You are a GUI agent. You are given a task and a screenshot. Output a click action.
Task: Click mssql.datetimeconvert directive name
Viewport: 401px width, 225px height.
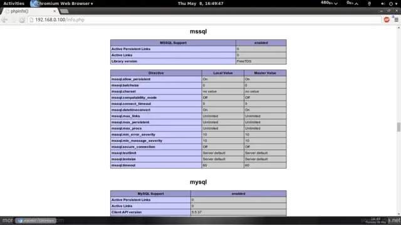(x=131, y=110)
